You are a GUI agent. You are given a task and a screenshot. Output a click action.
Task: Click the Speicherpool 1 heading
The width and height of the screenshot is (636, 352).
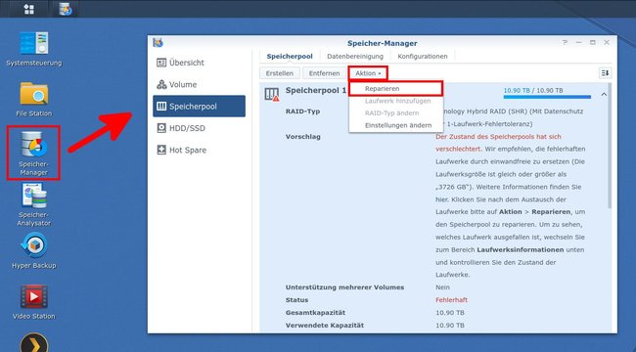[x=316, y=90]
